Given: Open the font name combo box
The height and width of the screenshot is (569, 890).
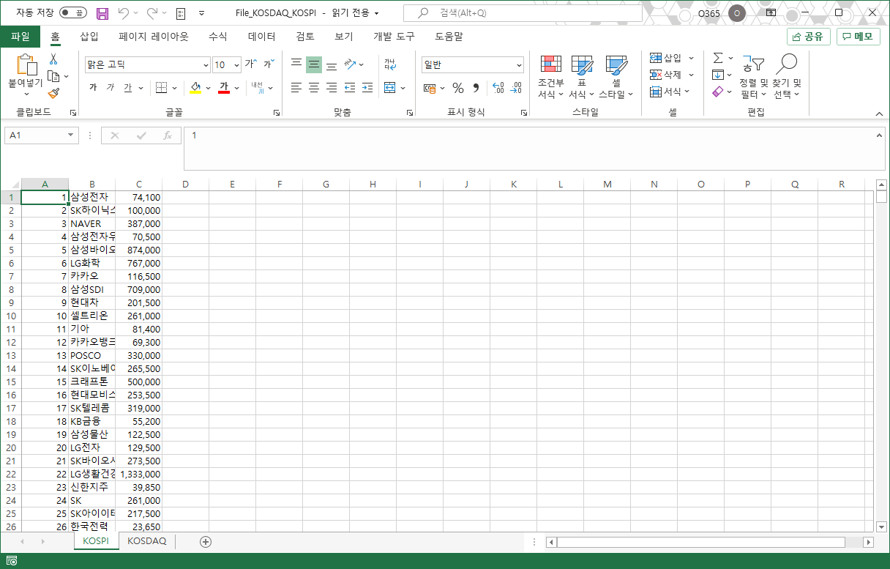Looking at the screenshot, I should pos(148,65).
